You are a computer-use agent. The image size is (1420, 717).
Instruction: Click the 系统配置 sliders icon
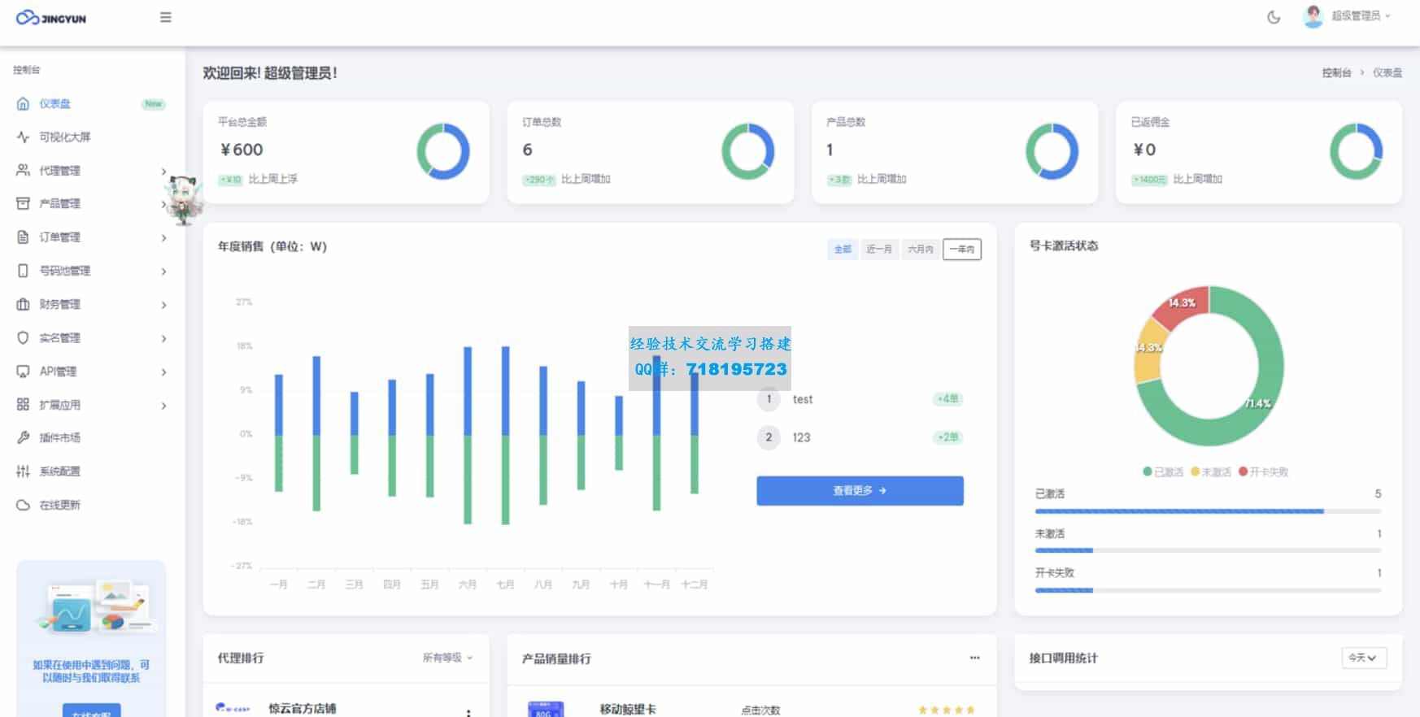pyautogui.click(x=23, y=471)
